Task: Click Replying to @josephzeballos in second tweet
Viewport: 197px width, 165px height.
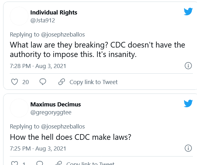Action: tap(47, 127)
